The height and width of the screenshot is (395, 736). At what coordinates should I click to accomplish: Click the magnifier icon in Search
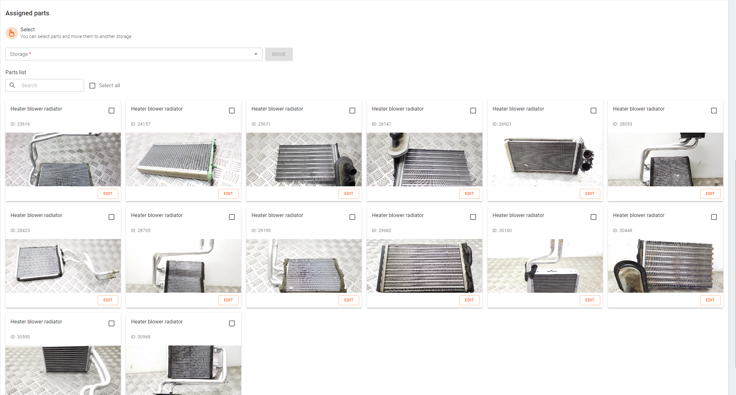click(x=12, y=85)
